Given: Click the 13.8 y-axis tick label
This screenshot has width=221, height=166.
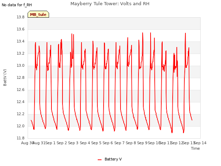Looking at the screenshot, I should click(x=21, y=17).
